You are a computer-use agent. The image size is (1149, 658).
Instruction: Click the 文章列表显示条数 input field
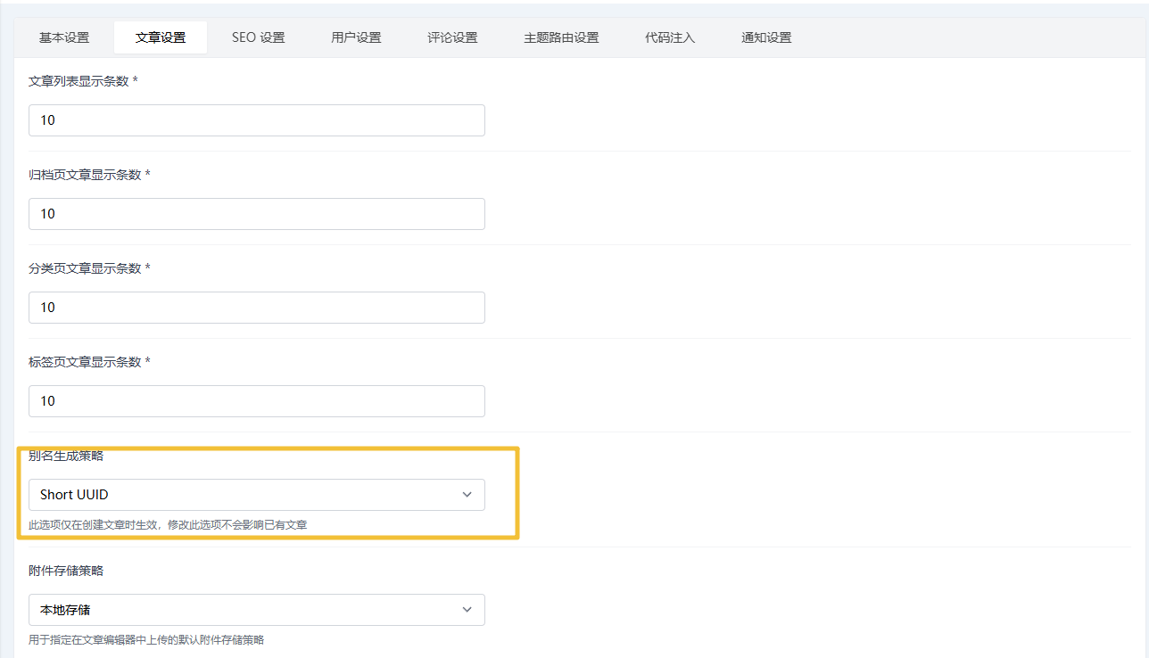pyautogui.click(x=257, y=120)
